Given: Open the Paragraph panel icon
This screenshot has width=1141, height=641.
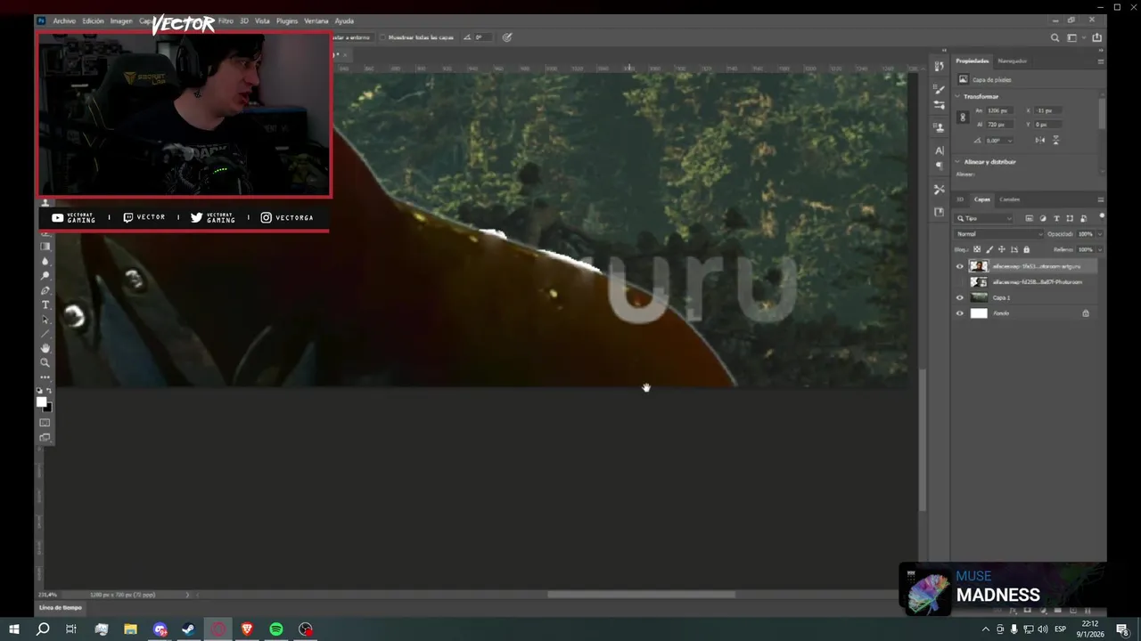Looking at the screenshot, I should (939, 166).
